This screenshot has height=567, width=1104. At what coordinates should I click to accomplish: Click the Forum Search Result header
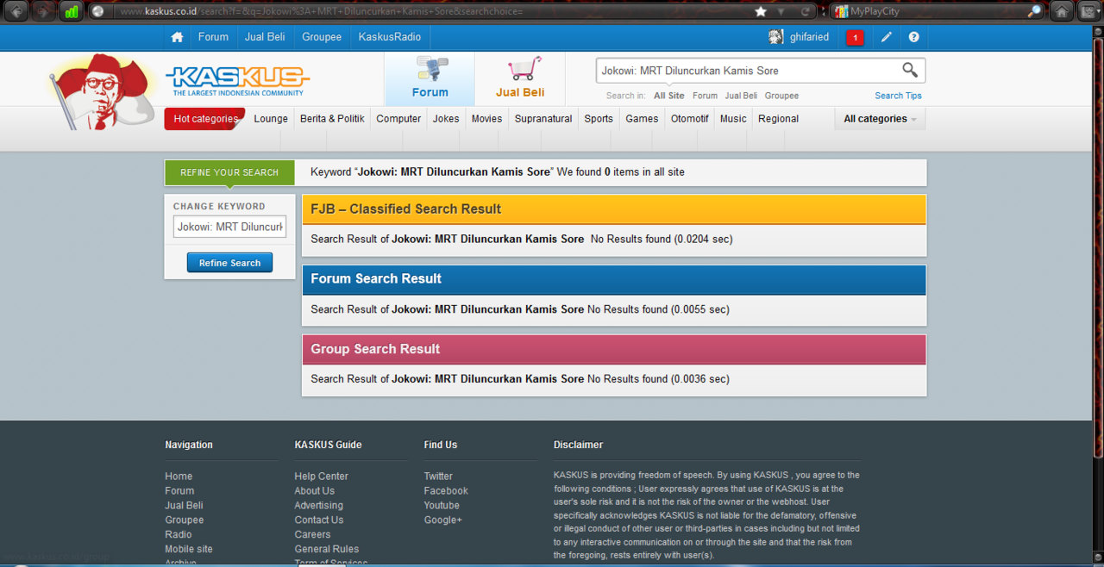614,279
